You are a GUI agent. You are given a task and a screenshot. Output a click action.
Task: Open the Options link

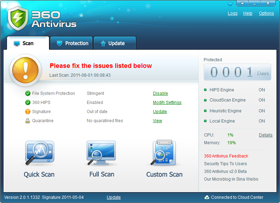pos(266,13)
